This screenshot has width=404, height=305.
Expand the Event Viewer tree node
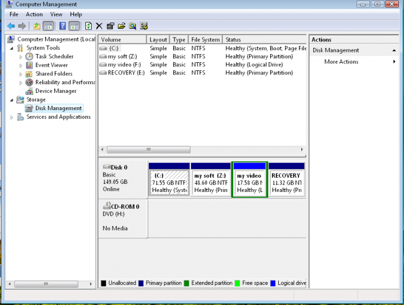(x=21, y=65)
